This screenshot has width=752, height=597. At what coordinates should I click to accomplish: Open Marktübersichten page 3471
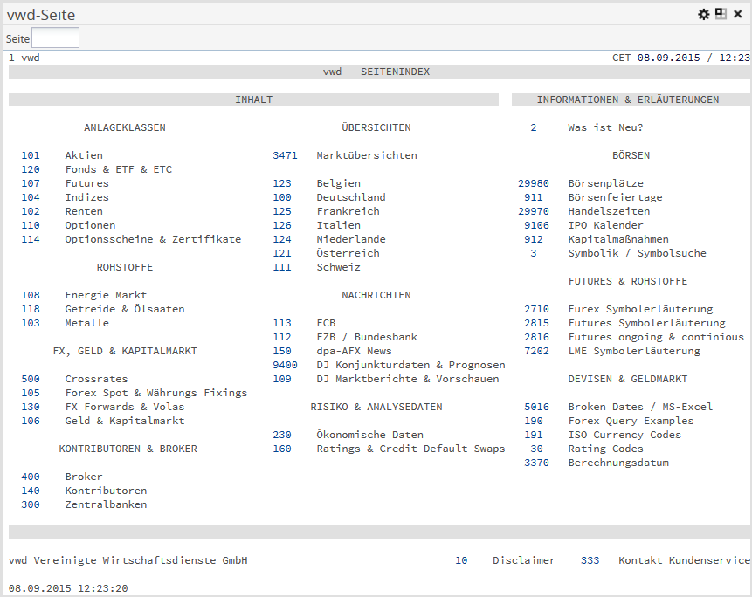285,155
